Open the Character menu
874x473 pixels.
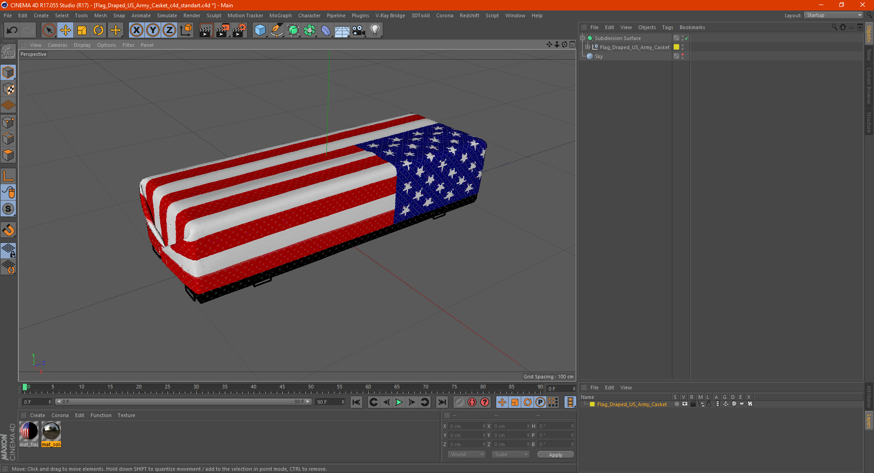pyautogui.click(x=309, y=15)
